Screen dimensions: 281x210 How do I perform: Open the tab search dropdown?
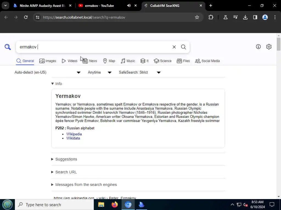tap(5, 6)
